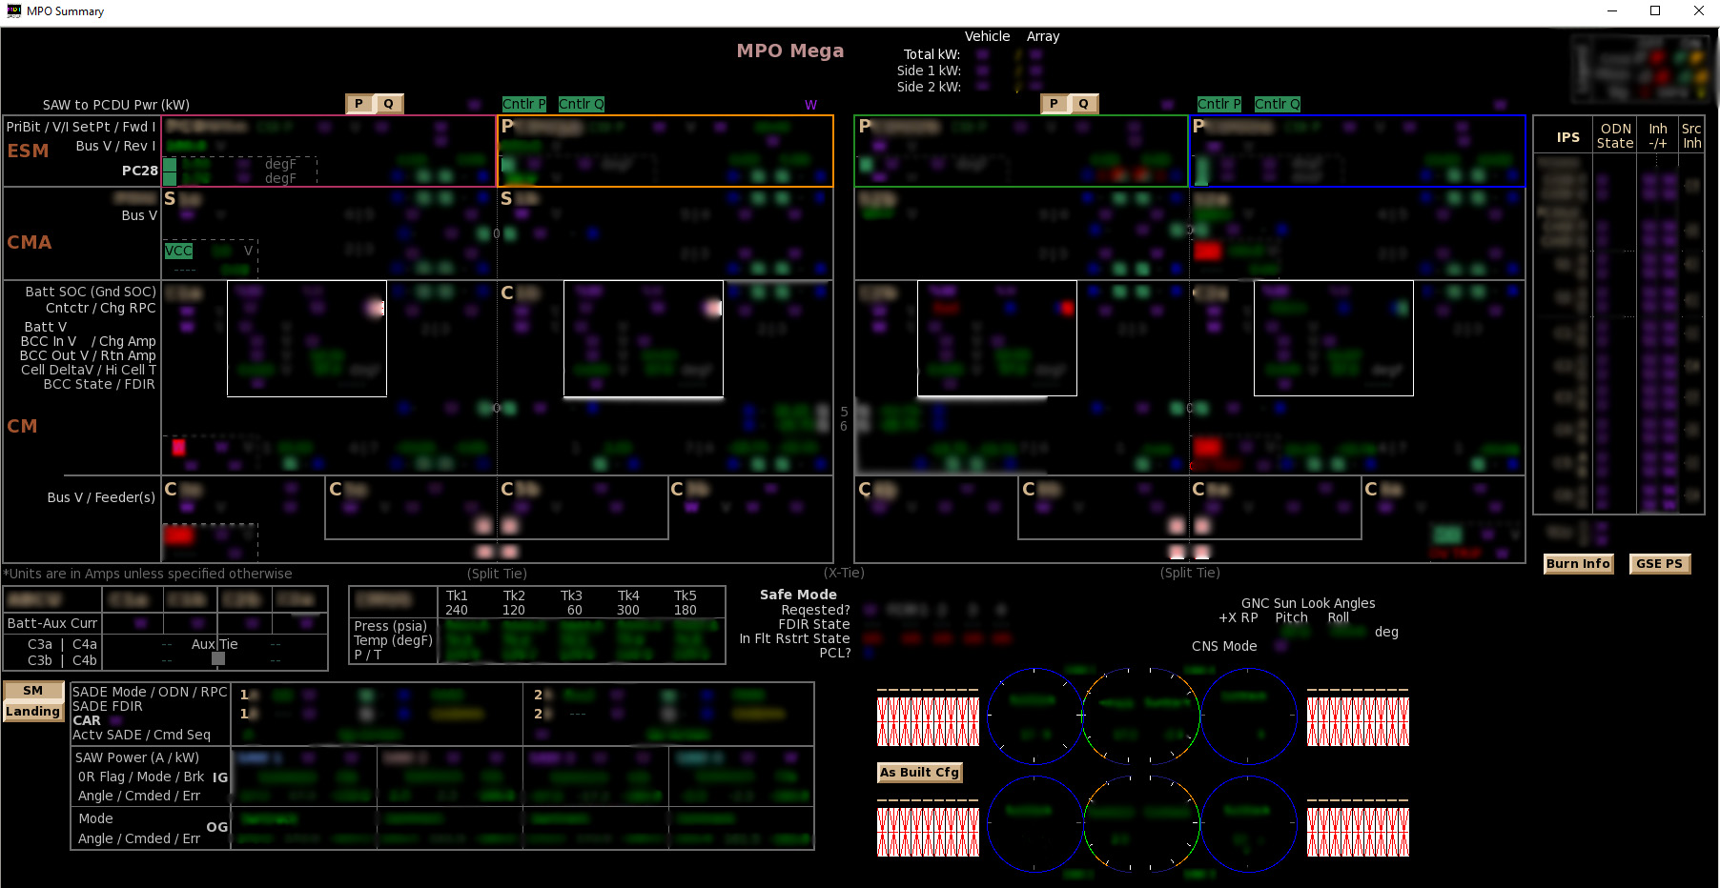
Task: Click the green VCC value swatch
Action: point(222,251)
